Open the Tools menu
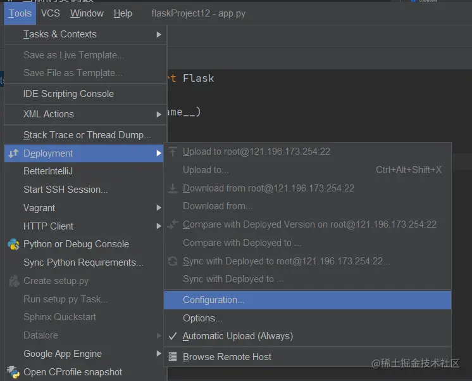Screen dimensions: 472x381 (x=20, y=13)
